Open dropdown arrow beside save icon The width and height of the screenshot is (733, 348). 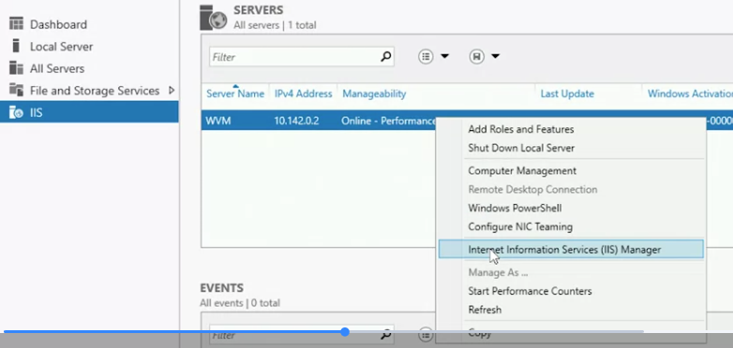(496, 56)
